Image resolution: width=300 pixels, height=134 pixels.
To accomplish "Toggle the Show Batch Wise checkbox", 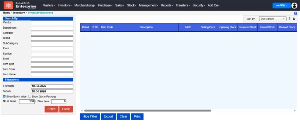I will tap(4, 96).
